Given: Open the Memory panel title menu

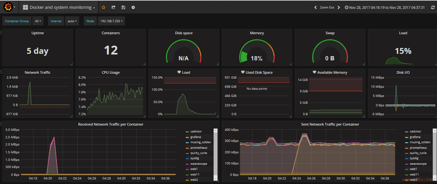Looking at the screenshot, I should pyautogui.click(x=257, y=33).
